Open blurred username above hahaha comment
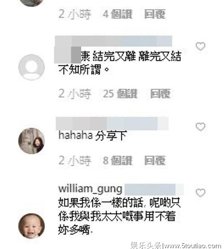This screenshot has width=224, height=249. coord(112,123)
